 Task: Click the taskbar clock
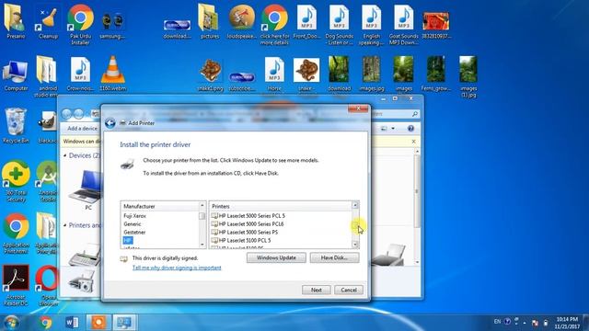coord(567,323)
